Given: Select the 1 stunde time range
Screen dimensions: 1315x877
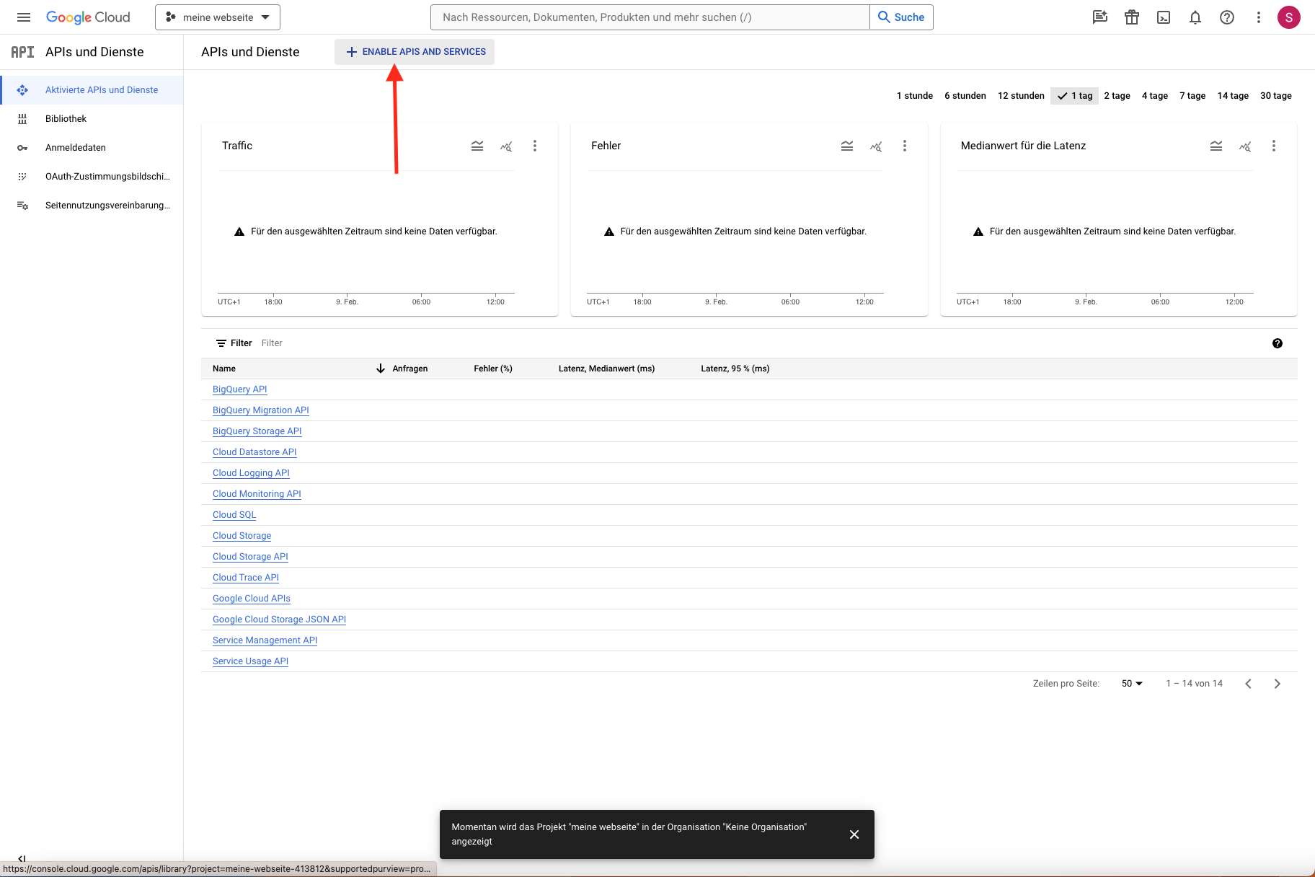Looking at the screenshot, I should [915, 96].
